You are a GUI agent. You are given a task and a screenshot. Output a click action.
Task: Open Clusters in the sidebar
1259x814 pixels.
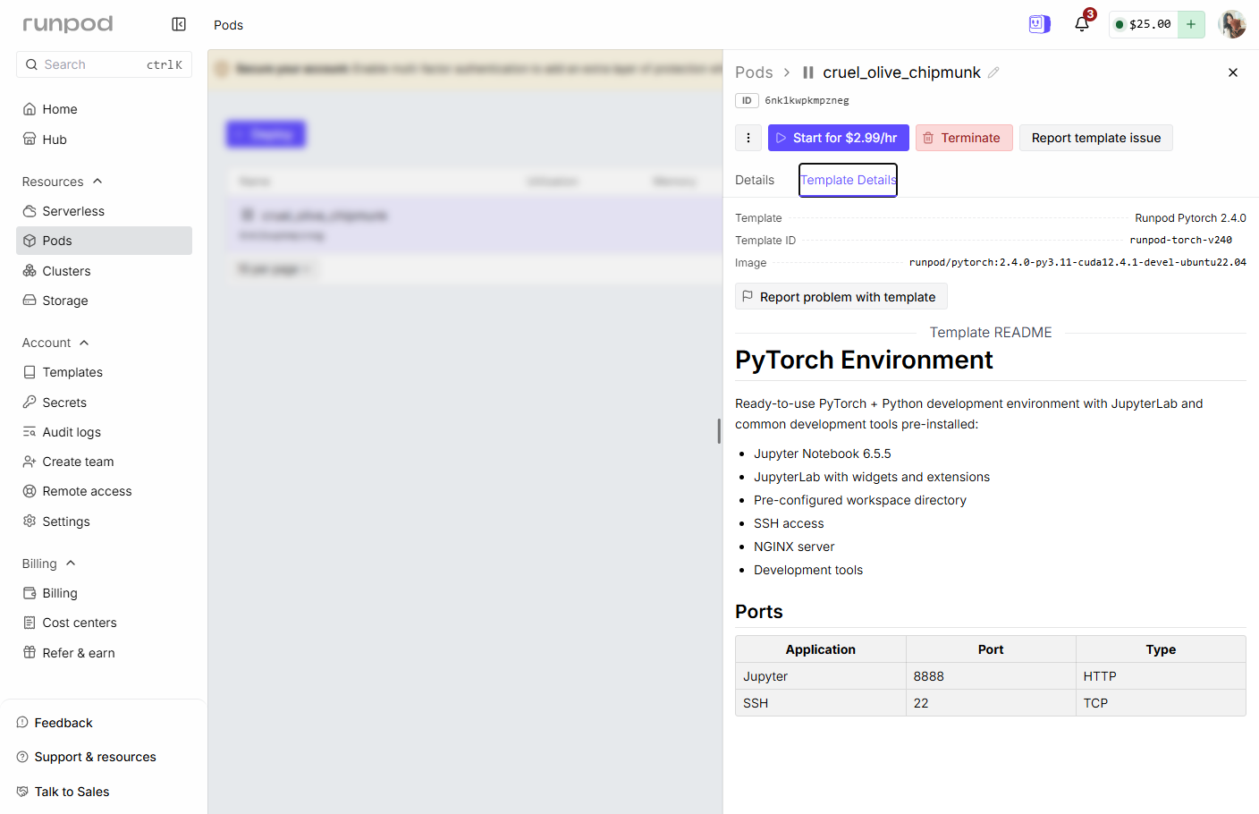(x=104, y=271)
